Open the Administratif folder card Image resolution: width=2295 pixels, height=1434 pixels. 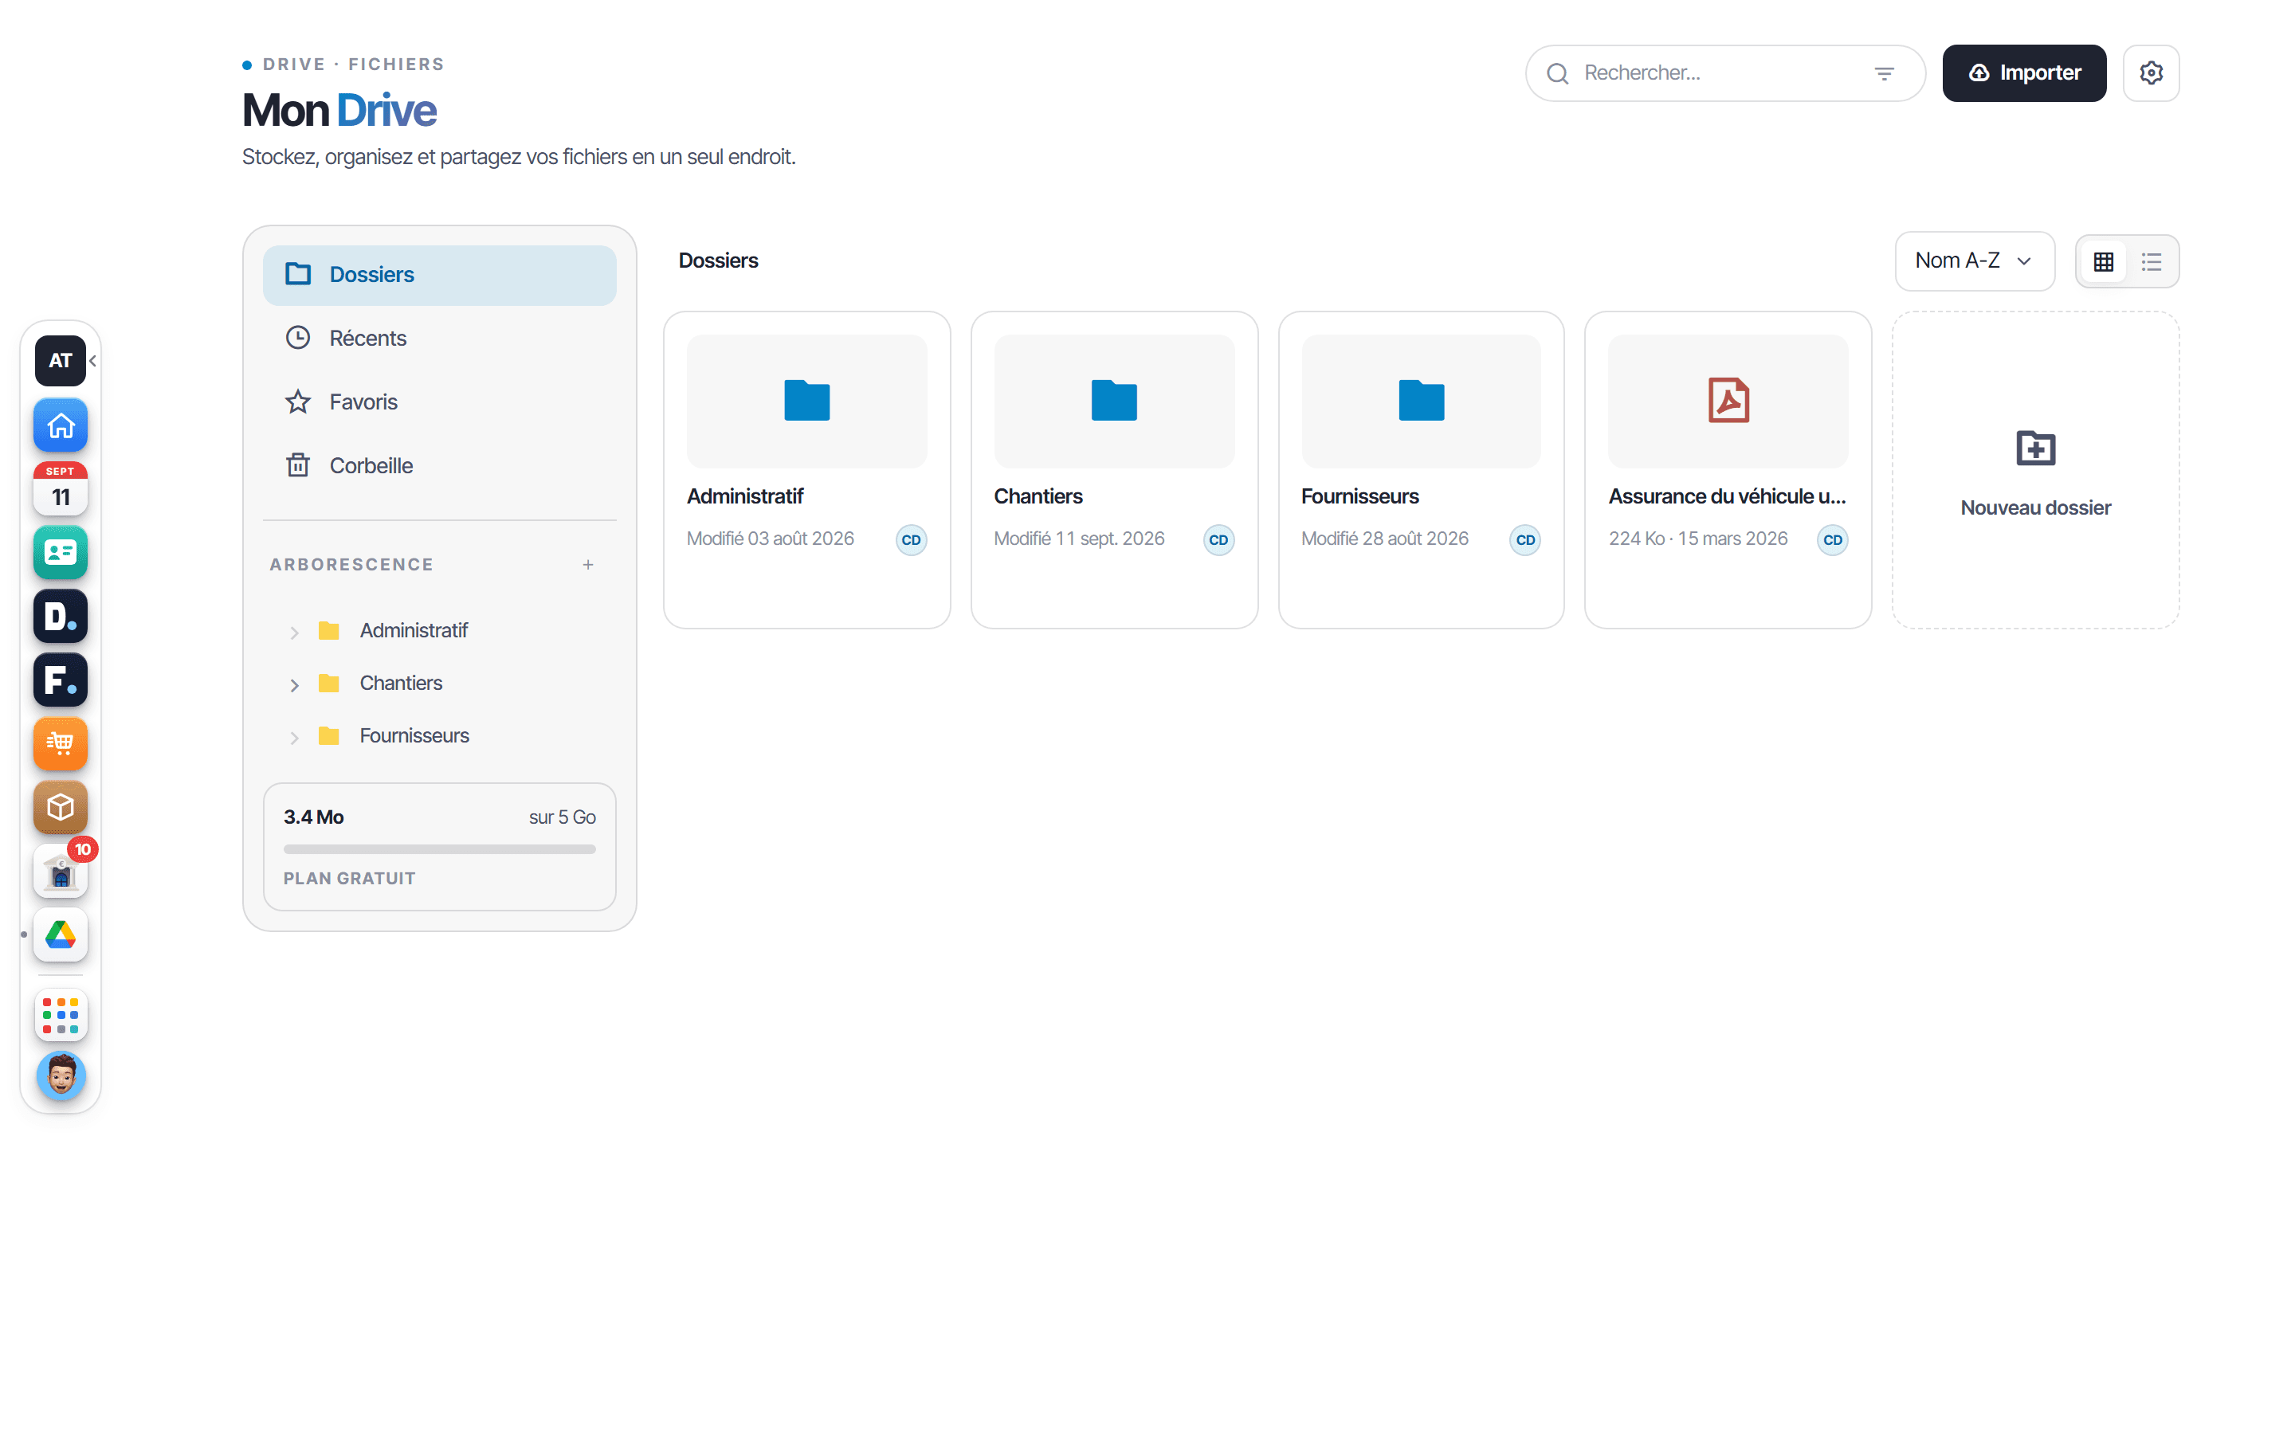[806, 469]
